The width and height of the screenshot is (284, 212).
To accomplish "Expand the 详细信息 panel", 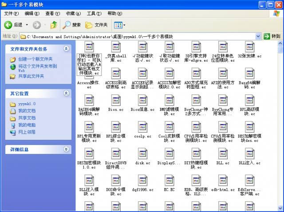I will 66,149.
